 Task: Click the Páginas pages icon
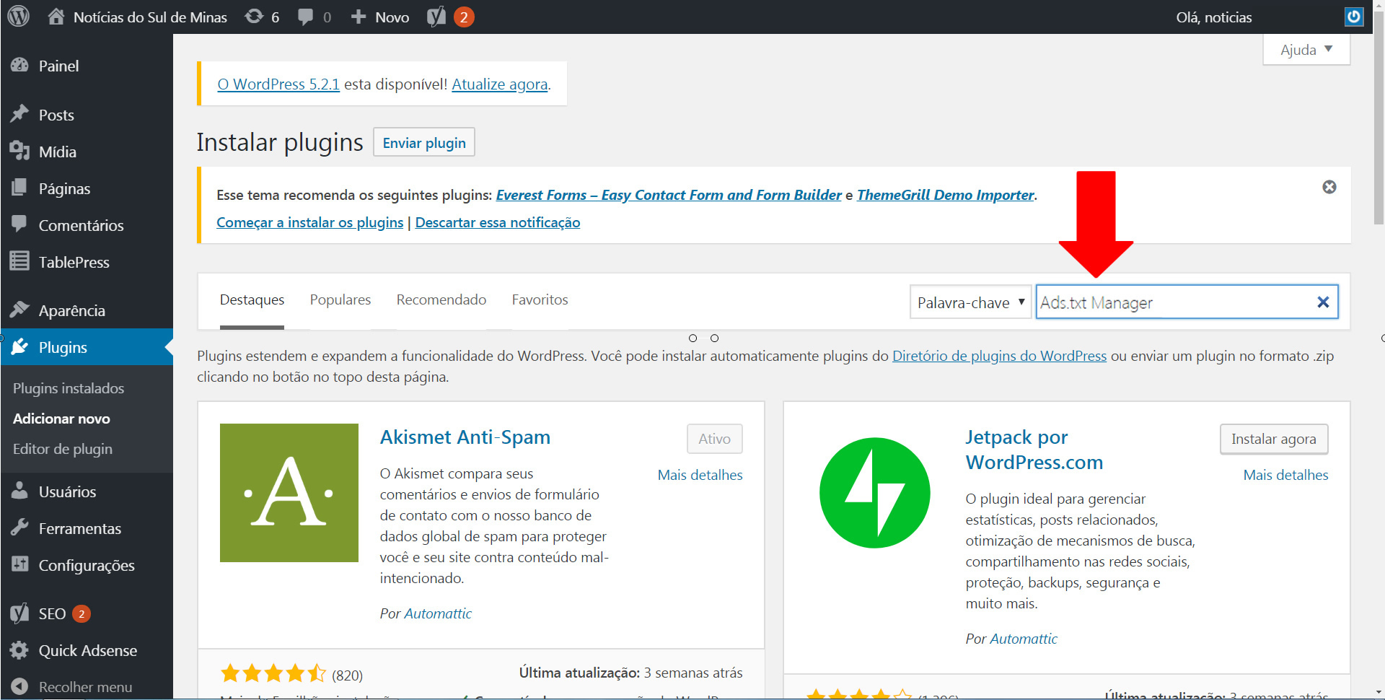(20, 188)
